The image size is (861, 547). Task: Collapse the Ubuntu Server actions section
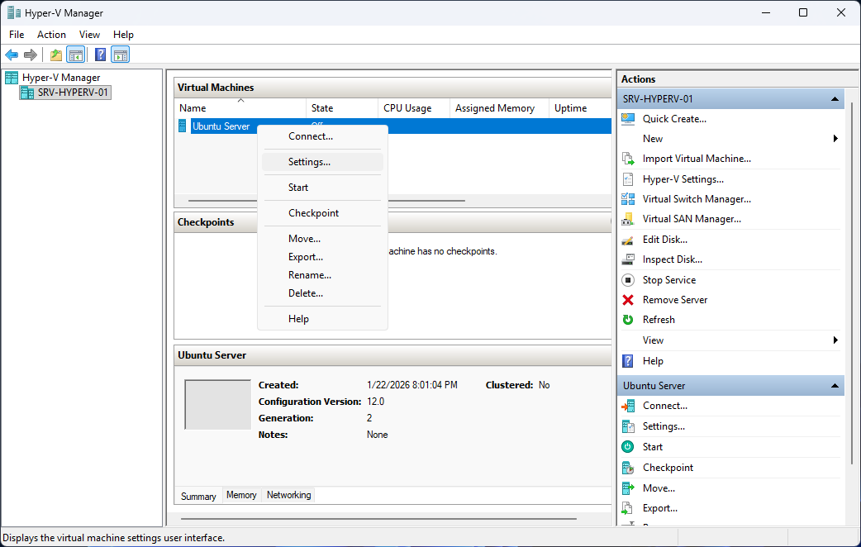(835, 386)
